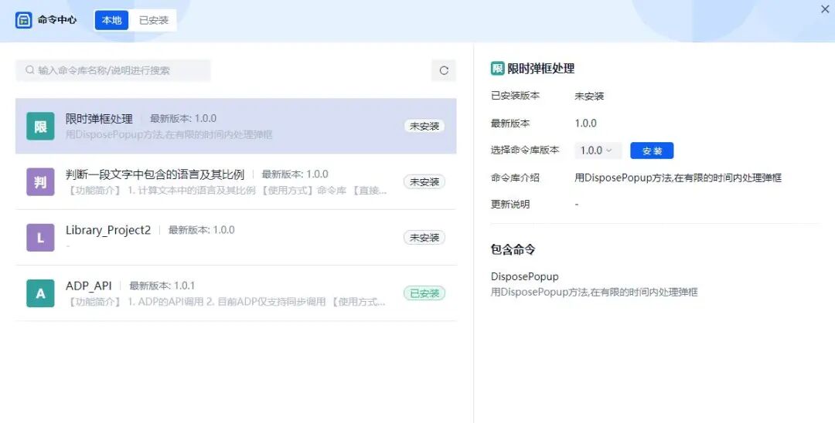Image resolution: width=835 pixels, height=423 pixels.
Task: Click the green 限 library icon
Action: tap(40, 127)
